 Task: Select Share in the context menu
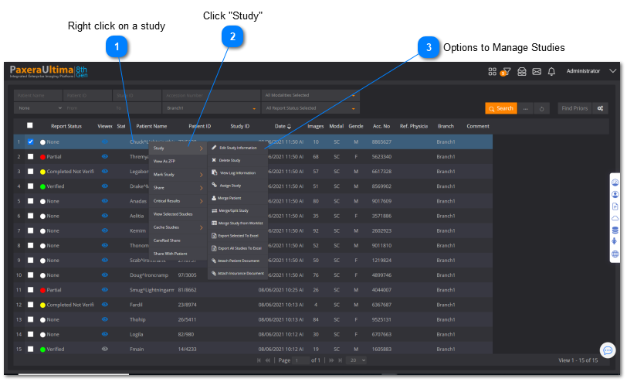tap(178, 188)
